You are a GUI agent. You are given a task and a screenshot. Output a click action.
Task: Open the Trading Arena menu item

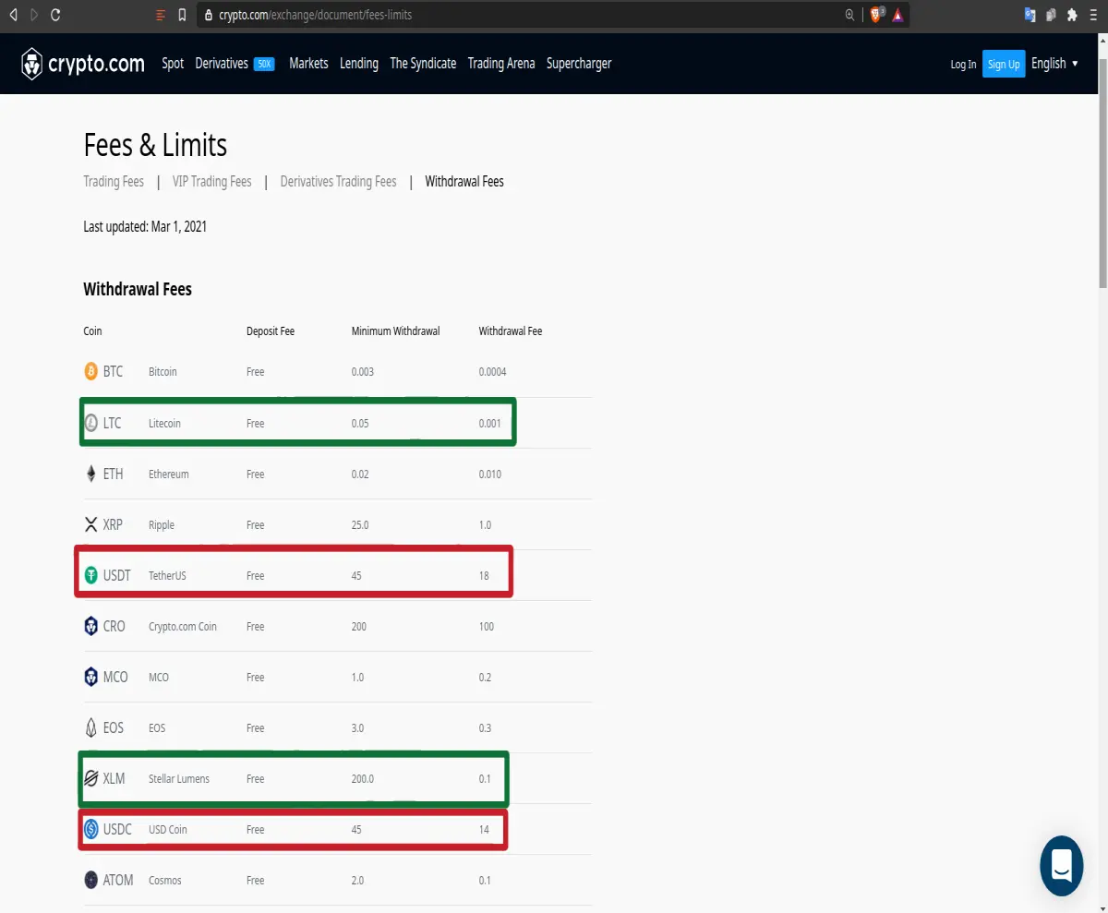[x=501, y=63]
